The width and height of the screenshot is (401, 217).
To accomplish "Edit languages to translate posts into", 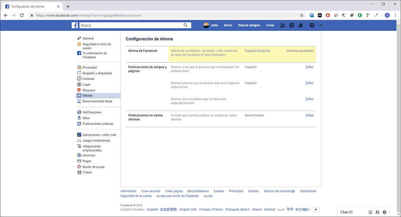I will 310,67.
